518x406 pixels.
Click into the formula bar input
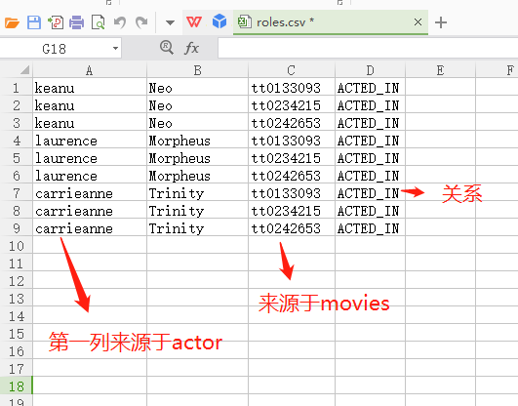point(368,48)
